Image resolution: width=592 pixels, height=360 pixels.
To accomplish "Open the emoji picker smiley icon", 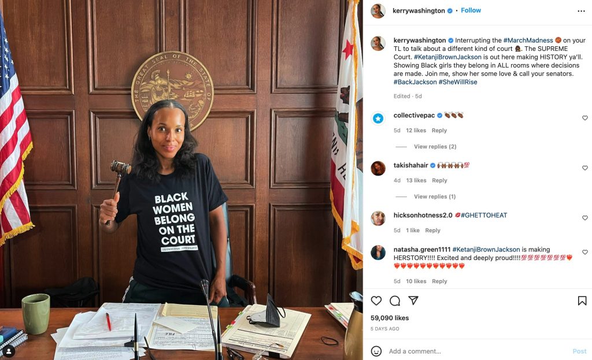I will click(x=376, y=351).
